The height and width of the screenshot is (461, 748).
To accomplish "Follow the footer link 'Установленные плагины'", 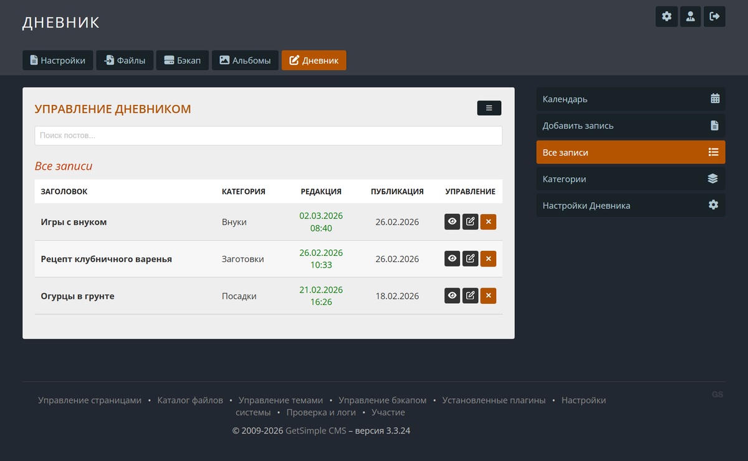I will click(x=494, y=400).
